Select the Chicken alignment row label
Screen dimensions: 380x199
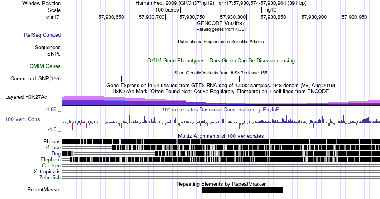[51, 165]
